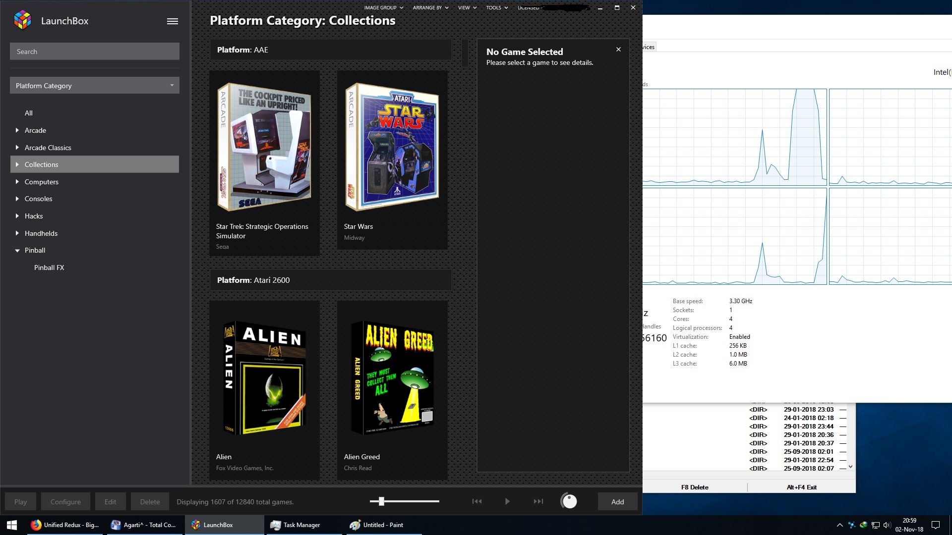This screenshot has height=535, width=952.
Task: Click the Configure button
Action: click(65, 501)
